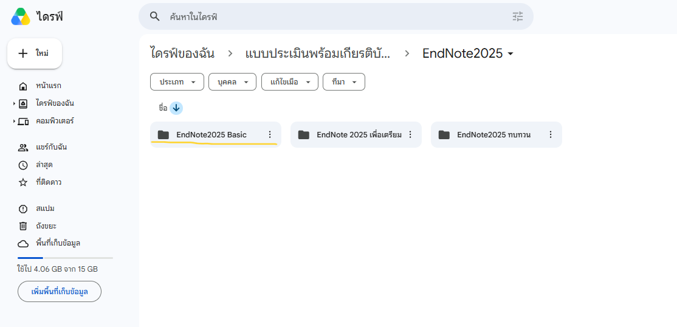677x327 pixels.
Task: Click the search magnifier icon
Action: (154, 16)
